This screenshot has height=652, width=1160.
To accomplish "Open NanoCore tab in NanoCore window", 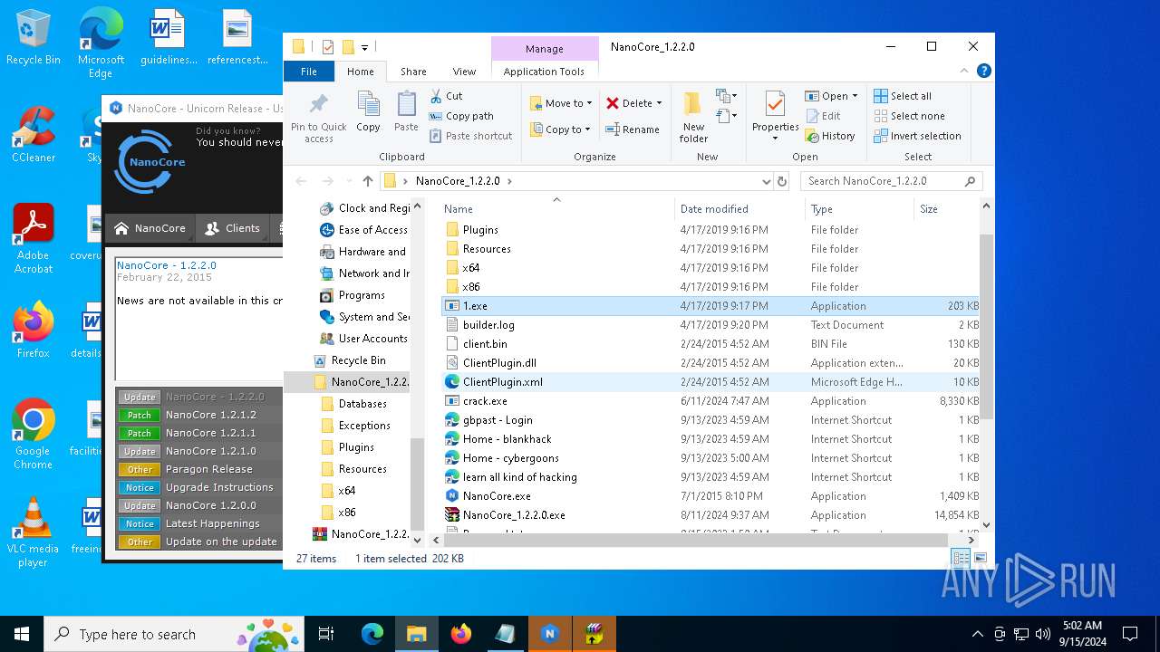I will click(x=149, y=228).
